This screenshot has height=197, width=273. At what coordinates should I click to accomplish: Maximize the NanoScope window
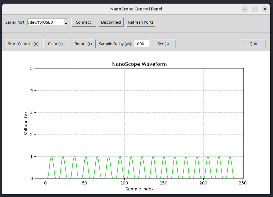[255, 9]
